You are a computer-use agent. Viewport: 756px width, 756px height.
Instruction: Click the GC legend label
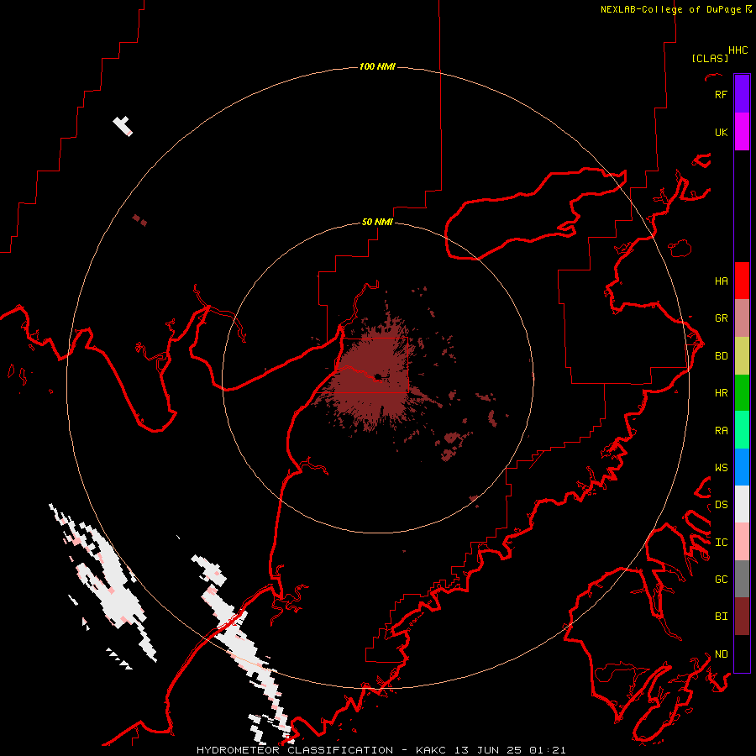tap(721, 580)
